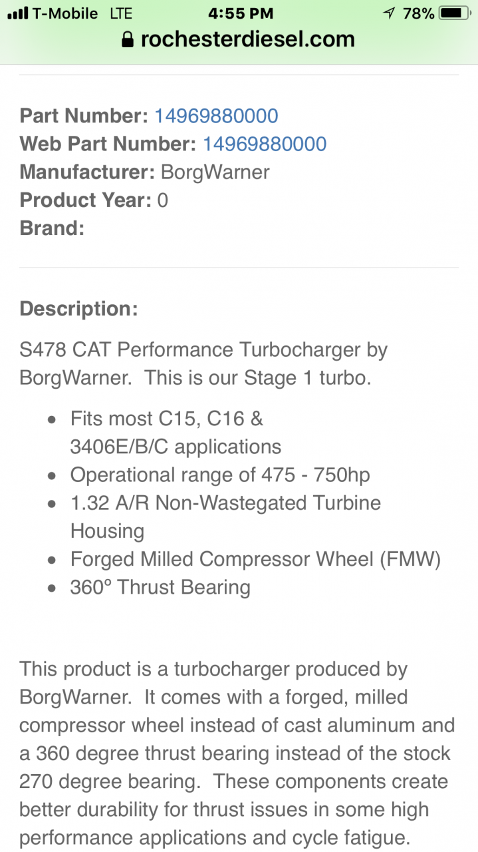Click the Forged Milled Compressor Wheel bullet
The image size is (478, 852).
(x=255, y=559)
